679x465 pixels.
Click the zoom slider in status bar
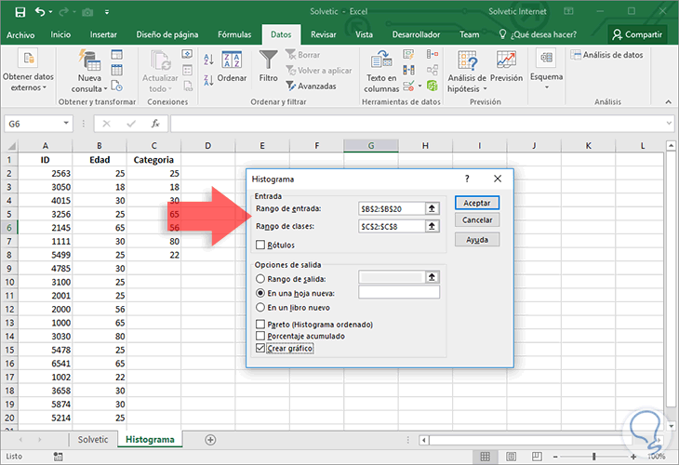click(x=593, y=457)
